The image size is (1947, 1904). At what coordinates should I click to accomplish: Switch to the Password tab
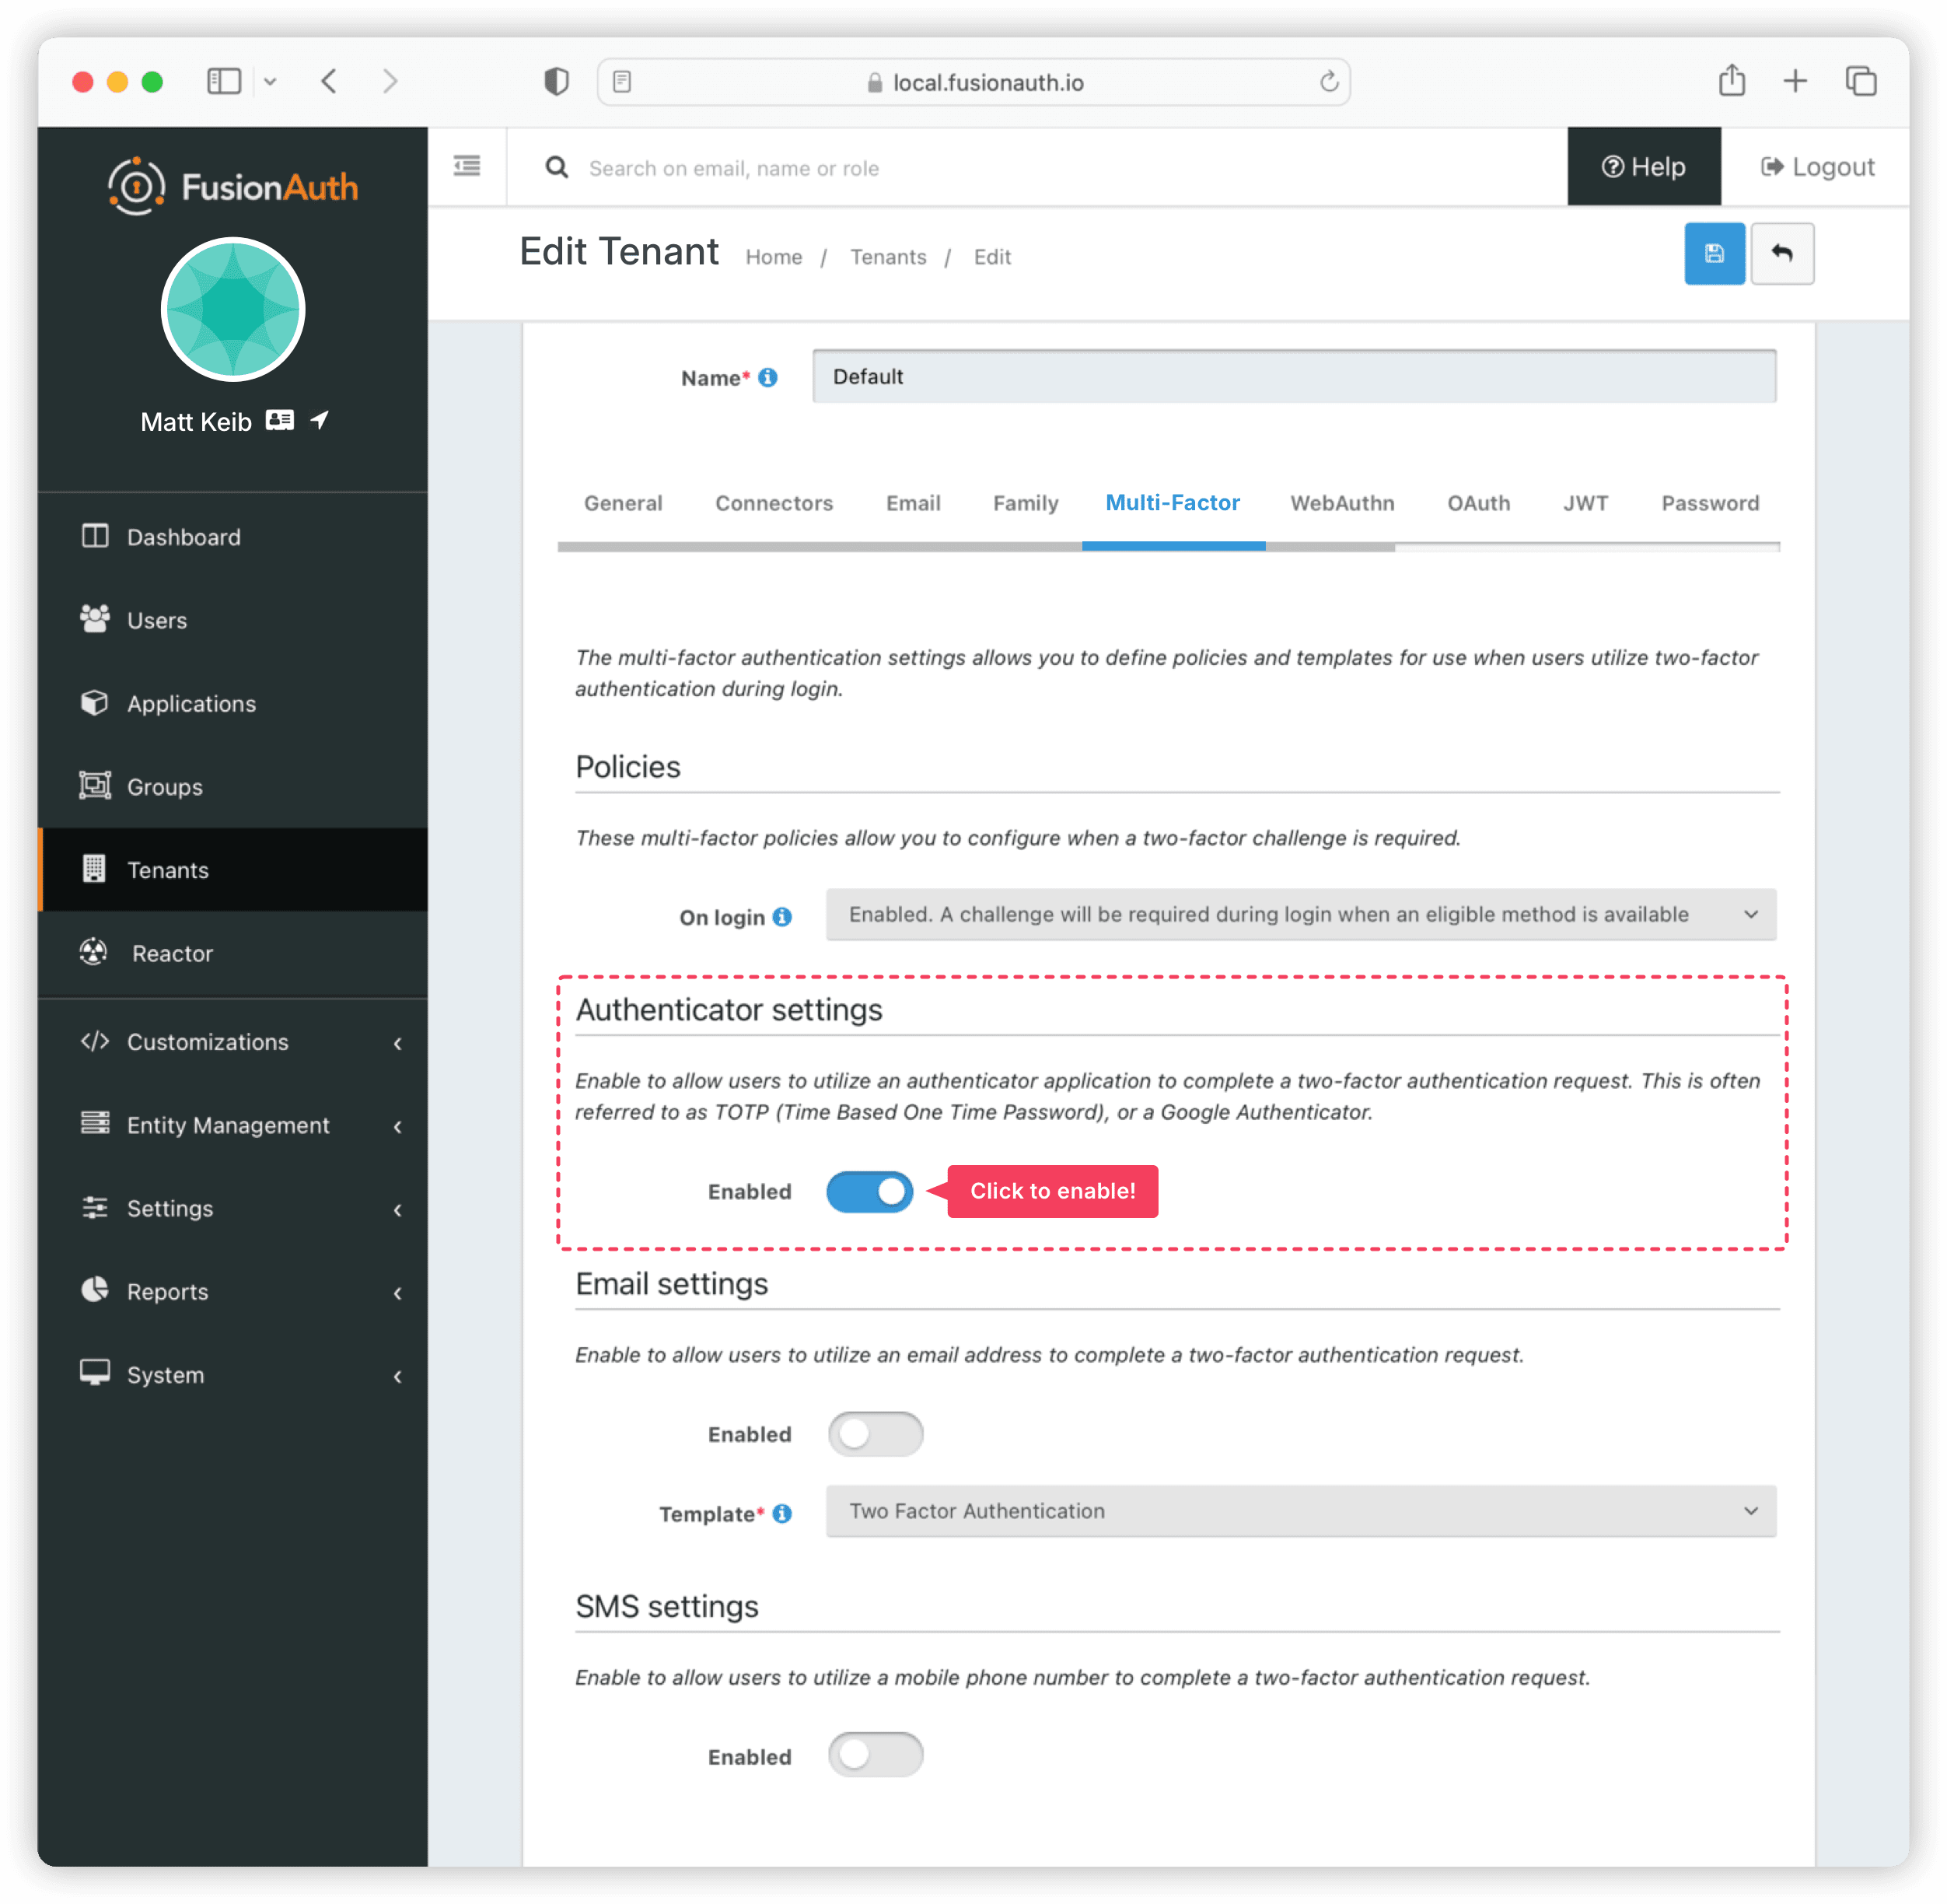pos(1708,502)
